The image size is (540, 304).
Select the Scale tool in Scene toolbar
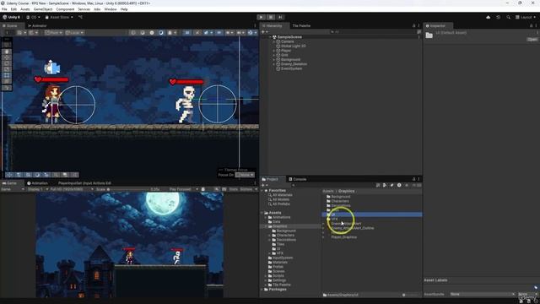tap(7, 69)
